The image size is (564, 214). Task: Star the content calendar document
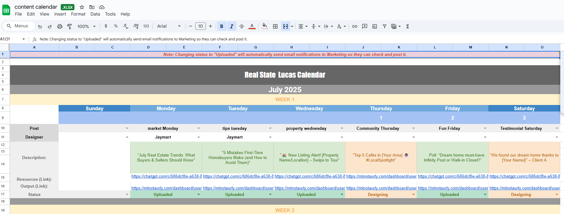82,7
